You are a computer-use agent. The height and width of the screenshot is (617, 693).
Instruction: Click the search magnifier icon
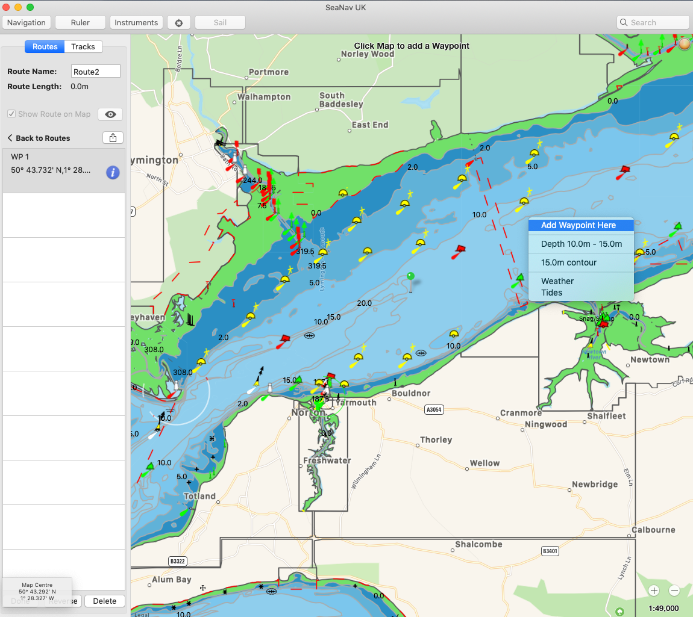pos(624,22)
